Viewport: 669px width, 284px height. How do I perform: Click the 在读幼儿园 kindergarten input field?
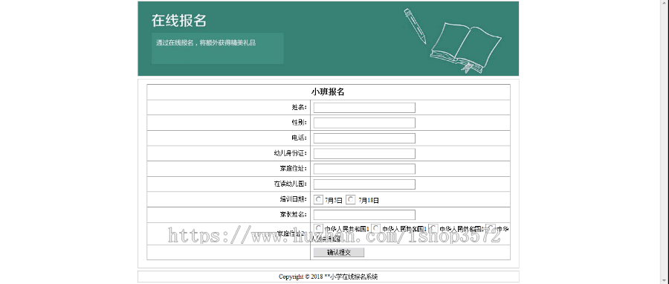(x=364, y=184)
